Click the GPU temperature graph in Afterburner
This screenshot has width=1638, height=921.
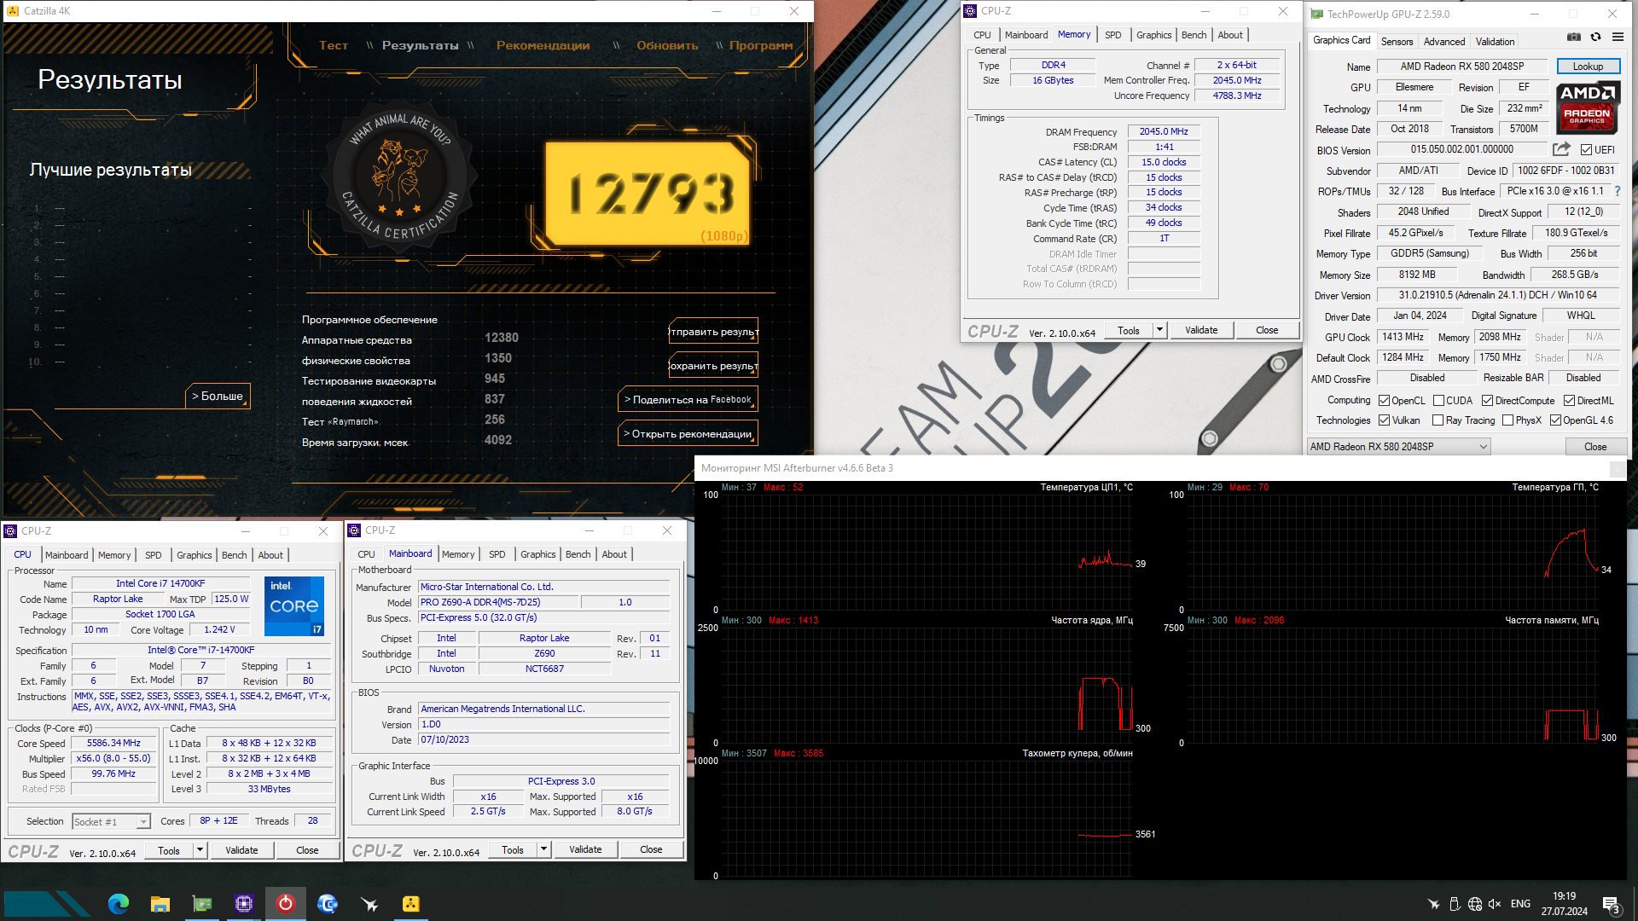click(x=1392, y=552)
